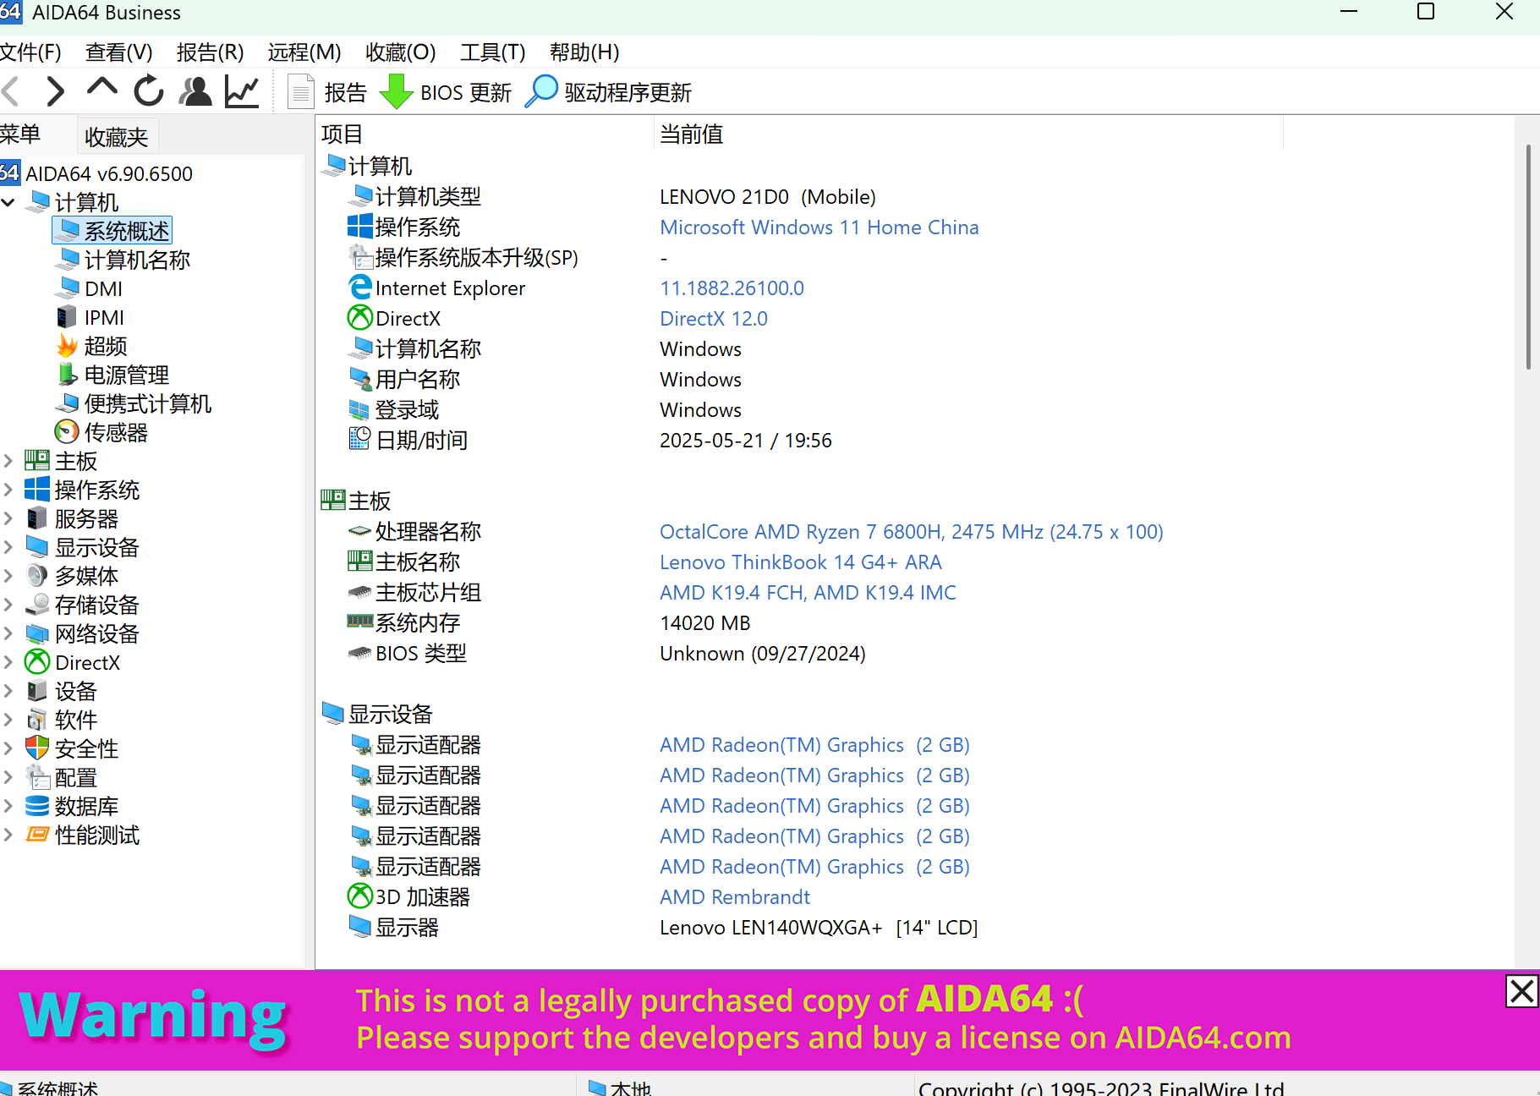The image size is (1540, 1096).
Task: Open the user management icon
Action: pyautogui.click(x=195, y=91)
